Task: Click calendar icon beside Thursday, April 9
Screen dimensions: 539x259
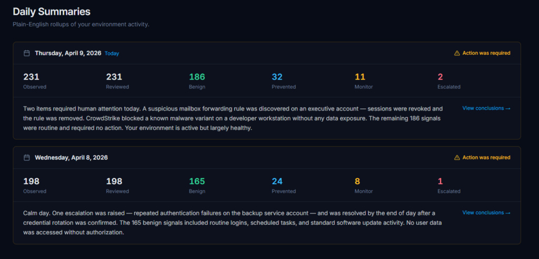Action: [27, 53]
